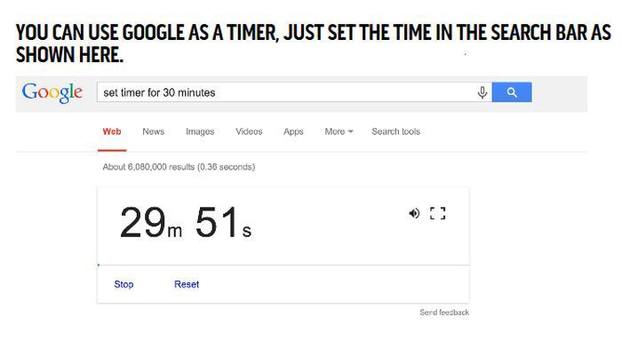
Task: Click the 29m minutes display
Action: 151,222
